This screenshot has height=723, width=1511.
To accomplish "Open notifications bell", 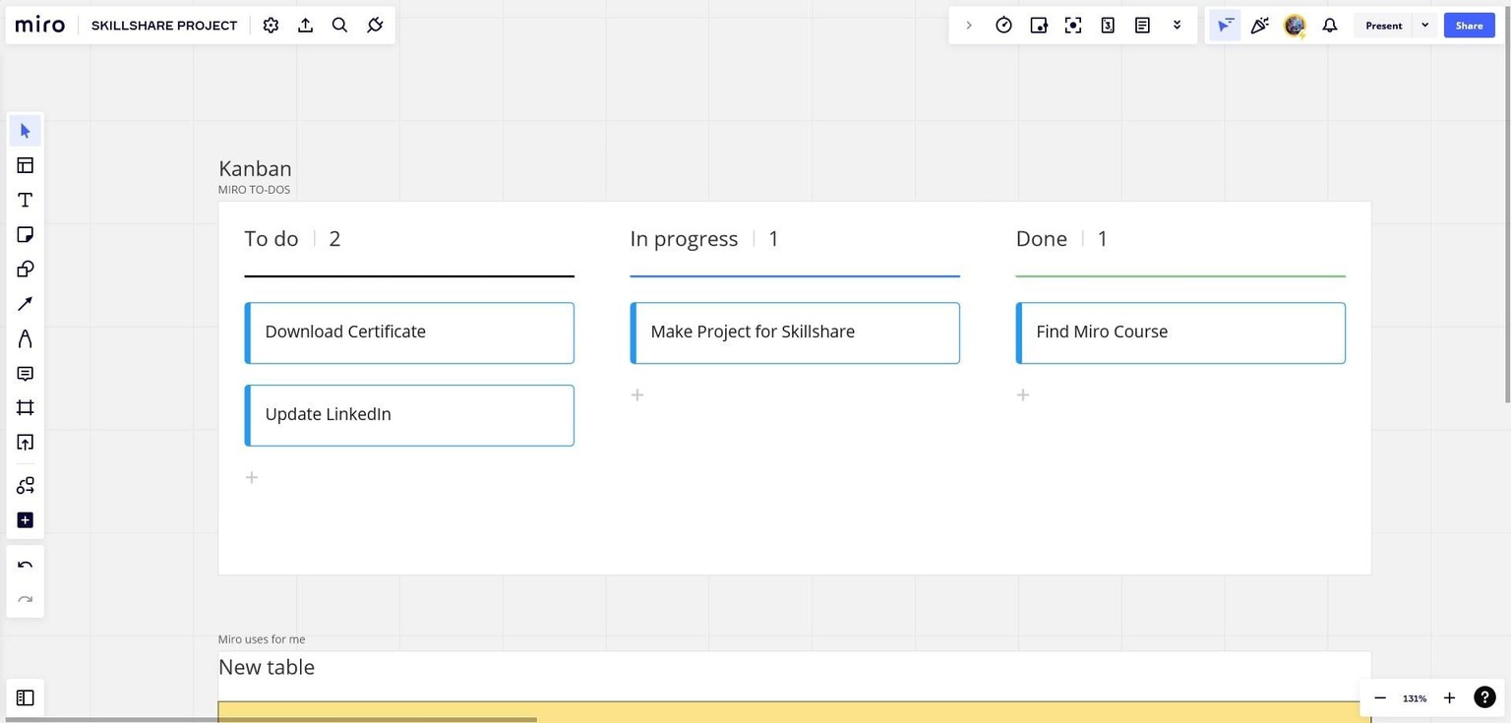I will tap(1330, 26).
